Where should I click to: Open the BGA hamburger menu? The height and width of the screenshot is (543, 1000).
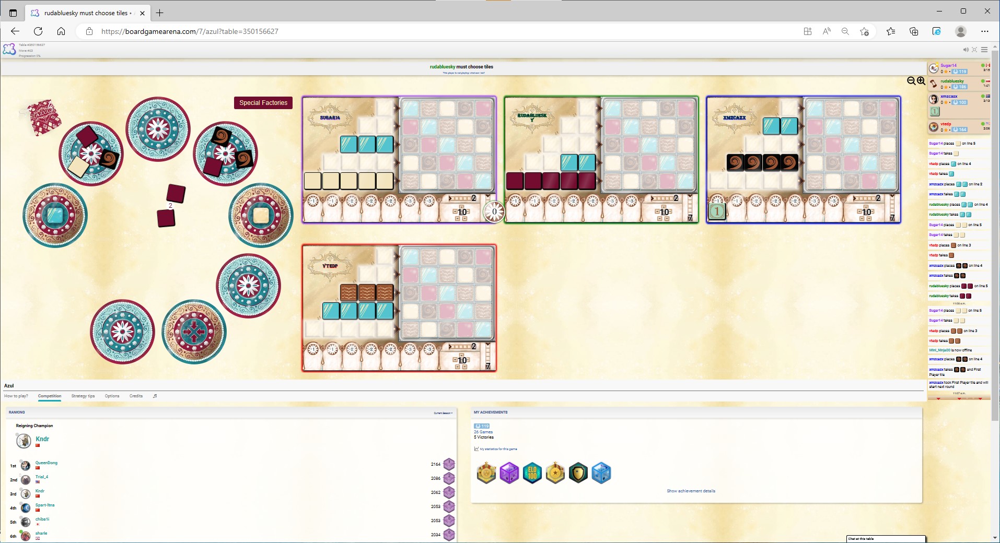click(x=984, y=50)
